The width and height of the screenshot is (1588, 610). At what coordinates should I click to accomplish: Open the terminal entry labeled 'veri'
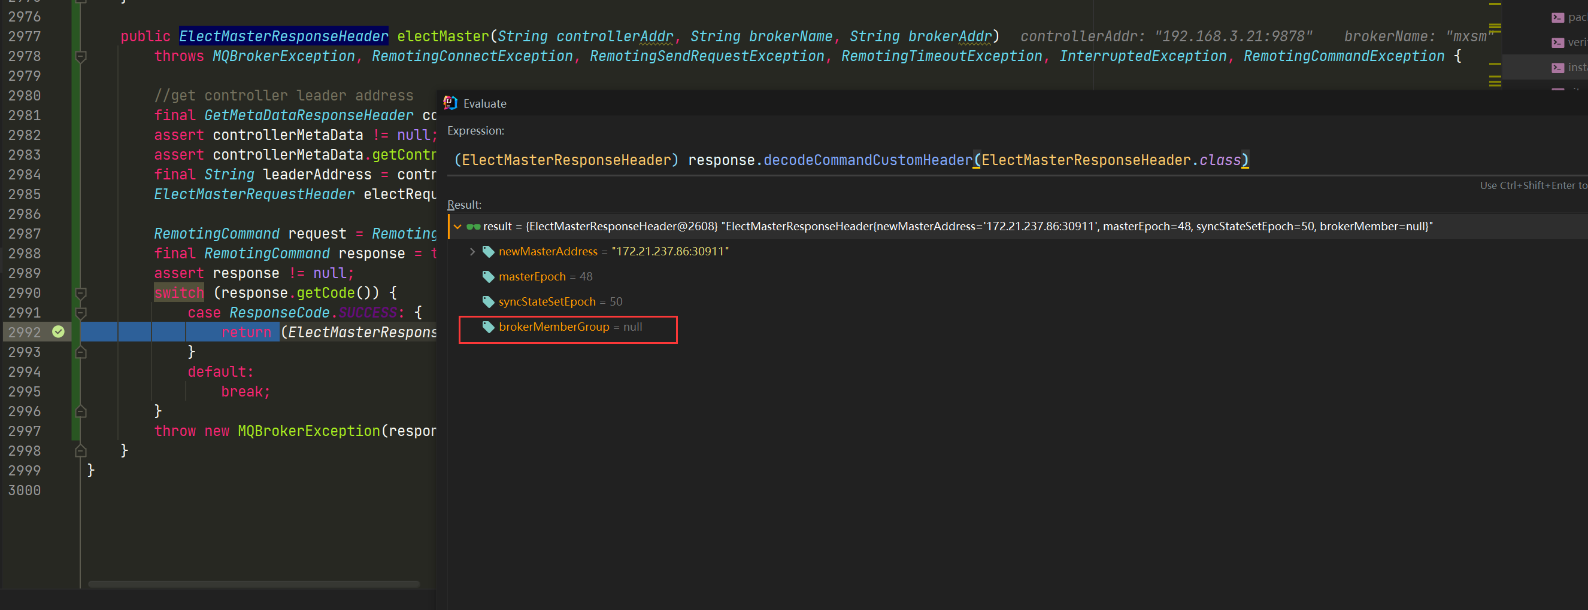point(1568,42)
